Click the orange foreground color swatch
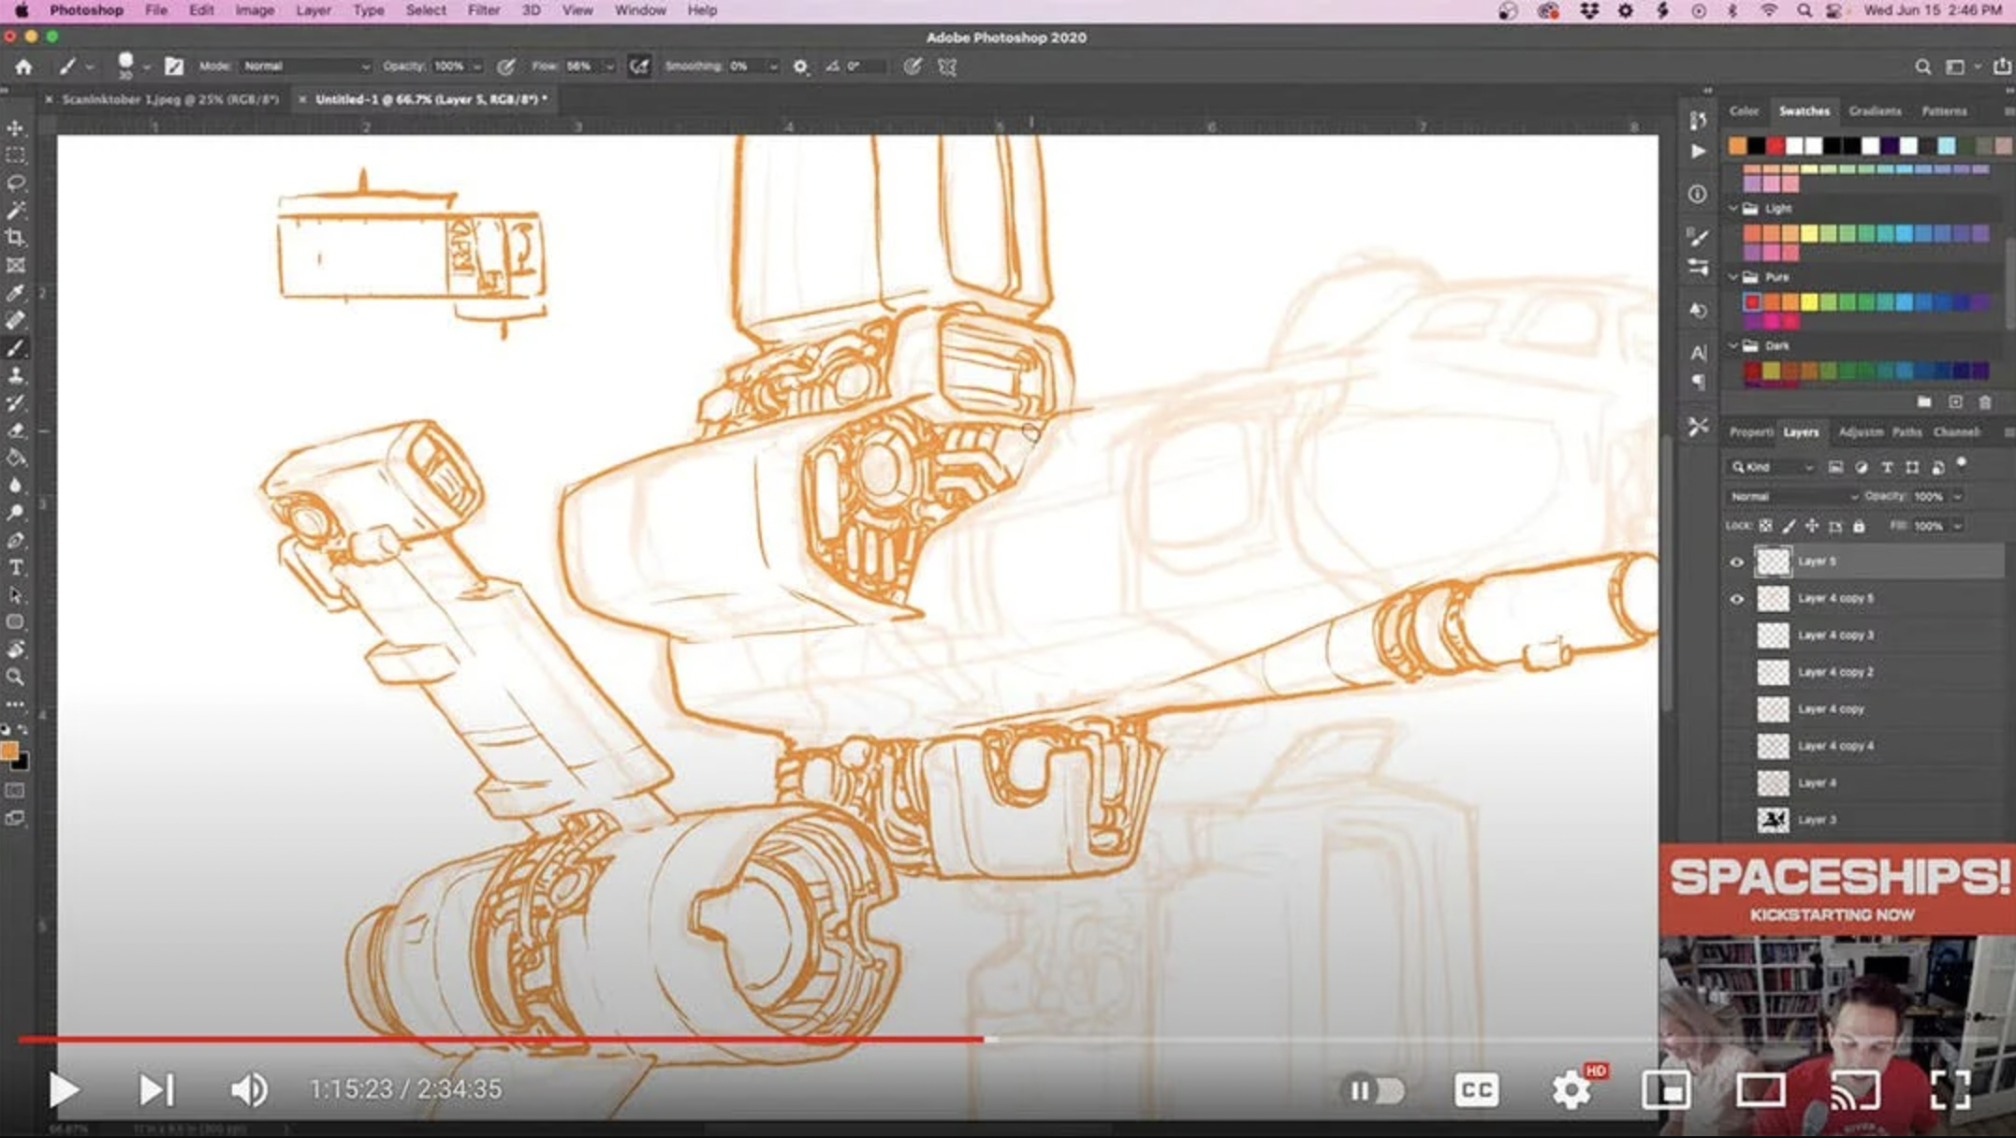The height and width of the screenshot is (1138, 2016). pyautogui.click(x=9, y=751)
